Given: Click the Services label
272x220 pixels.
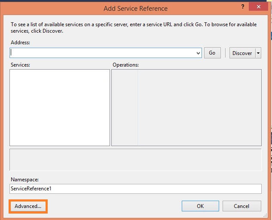Looking at the screenshot, I should point(20,64).
